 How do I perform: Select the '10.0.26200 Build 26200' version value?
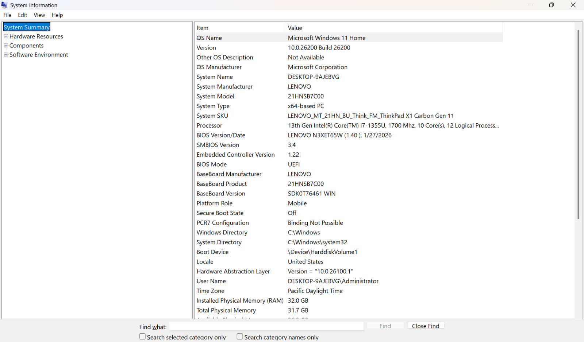click(319, 48)
